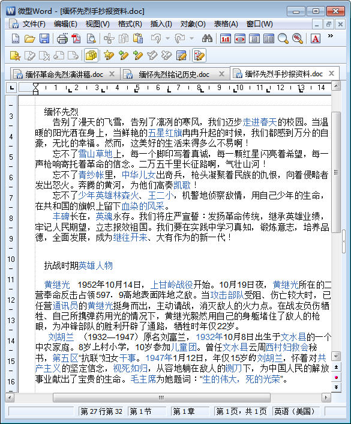Switch to 缅怀革命先烈演讲稿.doc tab
Screen dimensions: 351x424
point(64,74)
